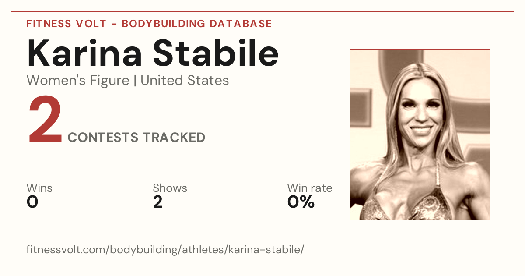Click the Shows label
525x276 pixels.
(170, 188)
